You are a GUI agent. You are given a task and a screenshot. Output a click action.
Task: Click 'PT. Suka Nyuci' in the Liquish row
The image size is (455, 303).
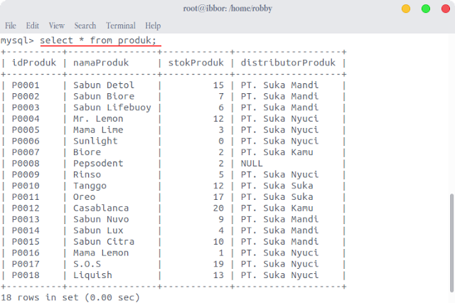279,275
